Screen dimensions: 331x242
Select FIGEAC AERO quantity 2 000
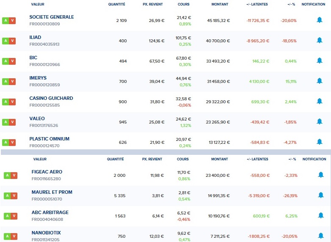(x=120, y=176)
